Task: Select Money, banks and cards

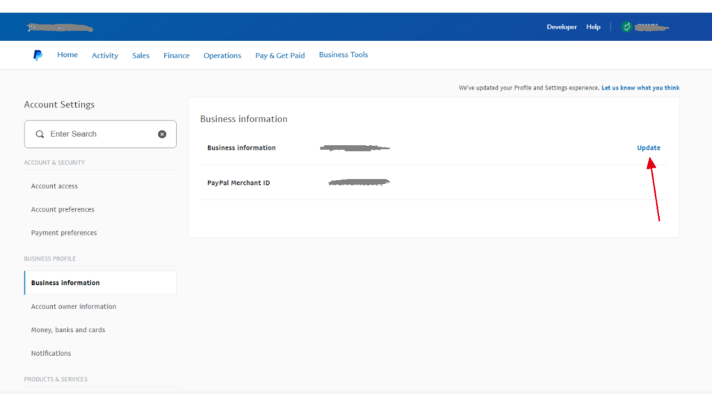Action: [x=68, y=330]
